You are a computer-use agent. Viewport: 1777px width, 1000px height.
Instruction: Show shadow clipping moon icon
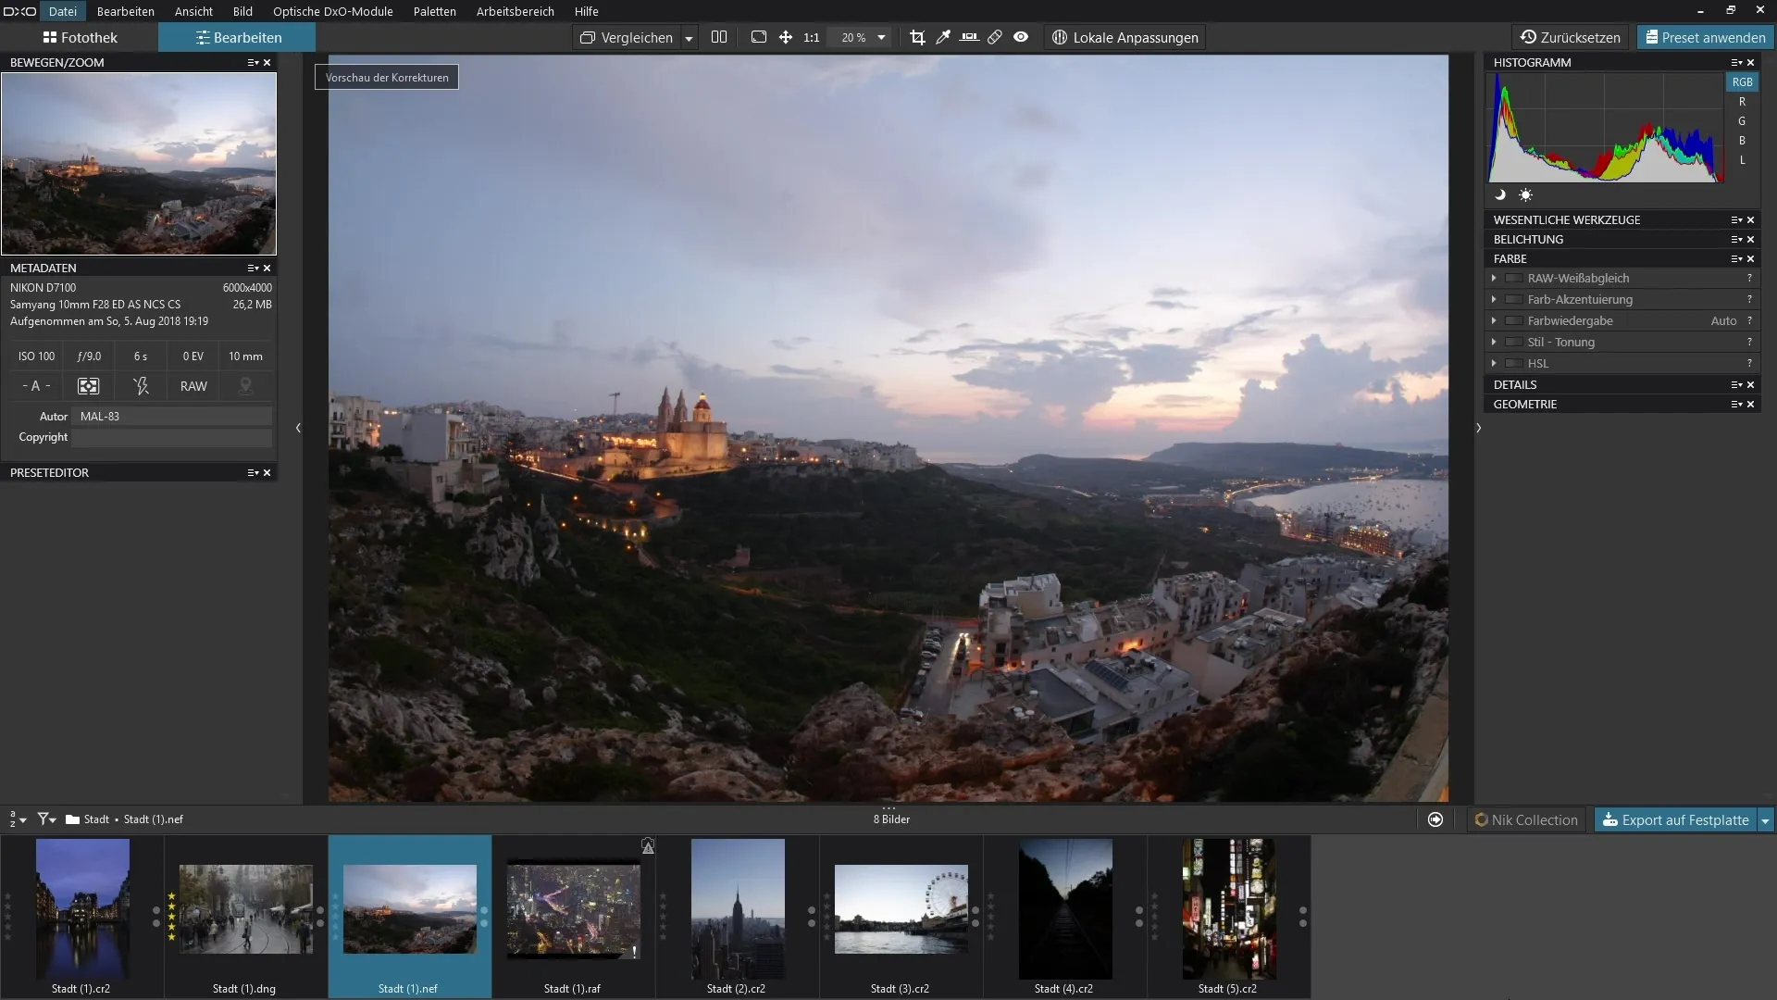pyautogui.click(x=1500, y=195)
